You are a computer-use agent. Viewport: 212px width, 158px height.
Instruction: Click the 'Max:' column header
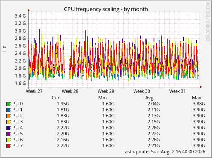197,98
